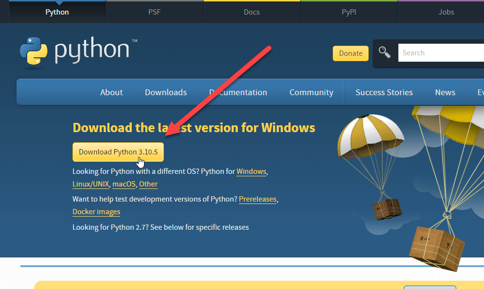This screenshot has width=484, height=289.
Task: Open the About navigation menu
Action: tap(111, 92)
